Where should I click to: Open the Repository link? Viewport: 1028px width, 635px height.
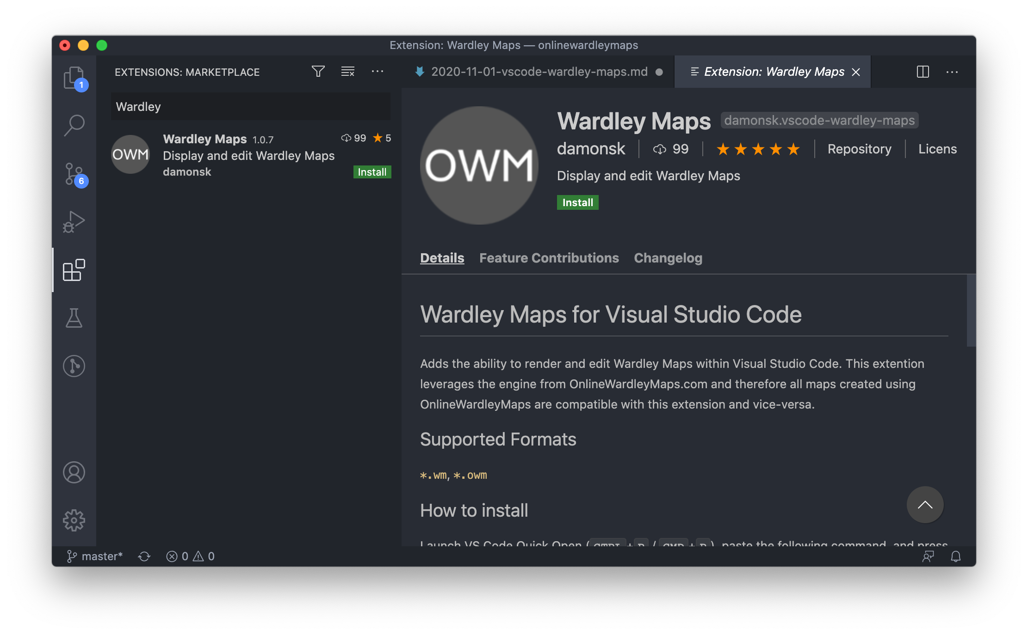(859, 149)
